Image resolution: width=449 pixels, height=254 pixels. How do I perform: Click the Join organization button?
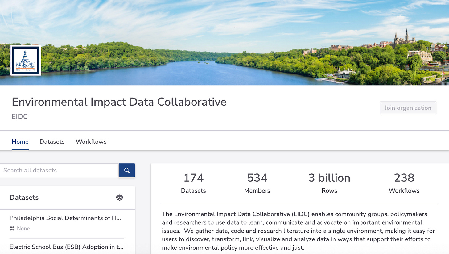tap(408, 108)
